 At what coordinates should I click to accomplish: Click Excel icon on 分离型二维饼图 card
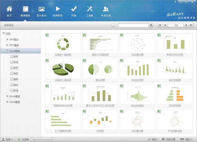[x=47, y=35]
